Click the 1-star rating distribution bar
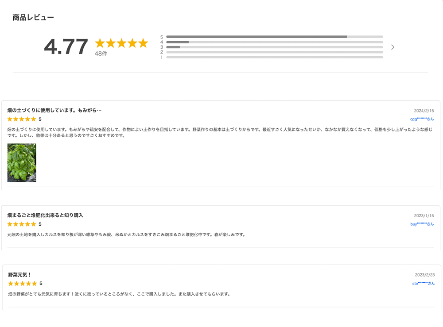 point(275,57)
